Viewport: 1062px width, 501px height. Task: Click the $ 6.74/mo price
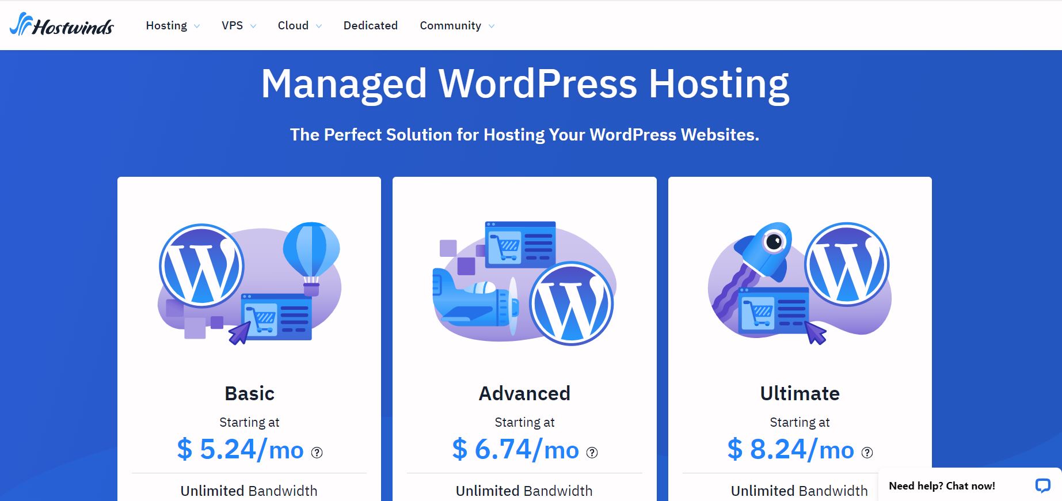(515, 449)
